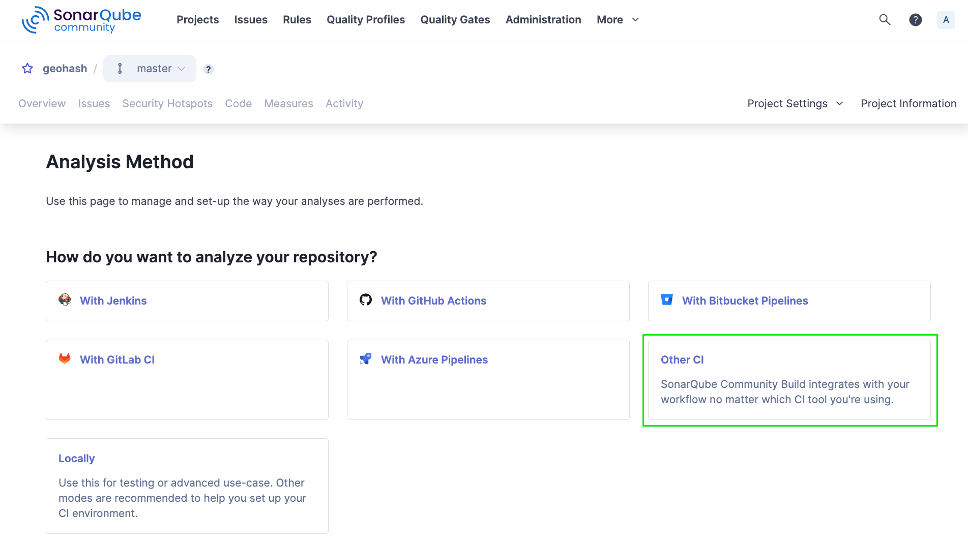The width and height of the screenshot is (968, 543).
Task: Open the search magnifier icon
Action: click(x=885, y=20)
